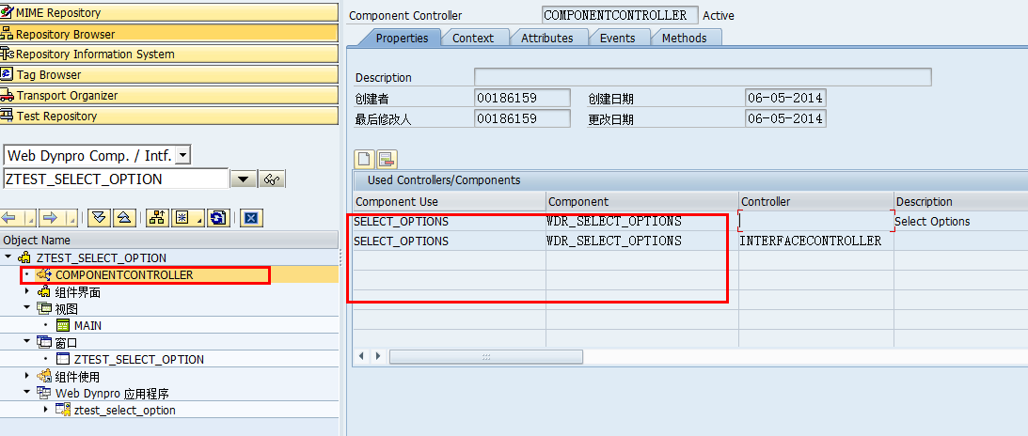Click the 更改日期 field 06-05-2014
1028x436 pixels.
(x=785, y=118)
